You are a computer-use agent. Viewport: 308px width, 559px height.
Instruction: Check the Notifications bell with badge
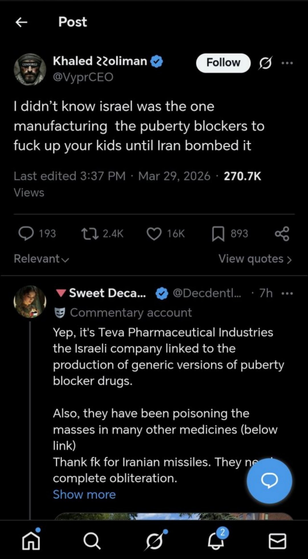[x=216, y=541]
